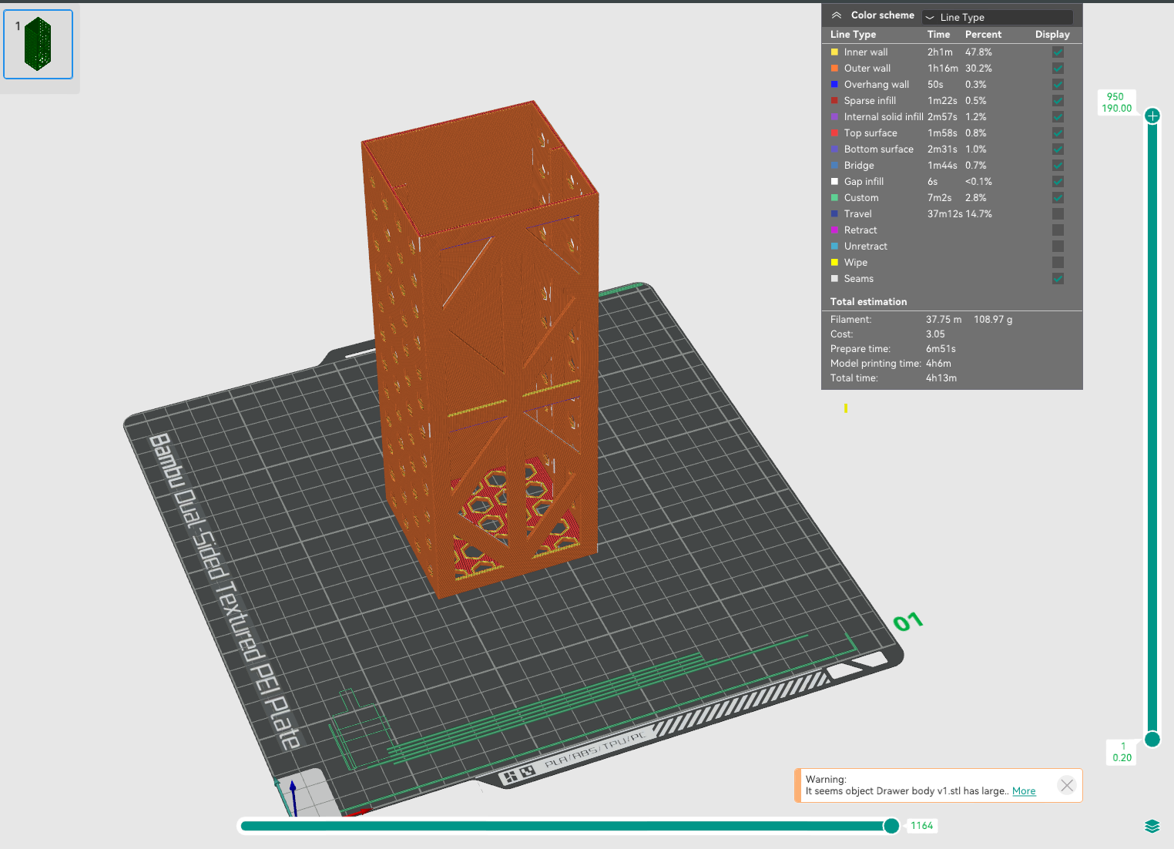The width and height of the screenshot is (1174, 849).
Task: Toggle Inner wall display checkbox
Action: coord(1058,52)
